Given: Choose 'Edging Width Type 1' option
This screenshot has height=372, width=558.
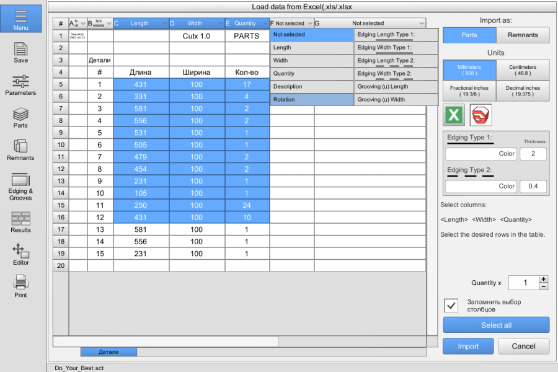Looking at the screenshot, I should 396,48.
